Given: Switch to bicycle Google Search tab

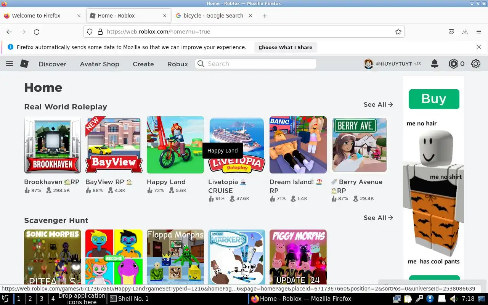Looking at the screenshot, I should tap(213, 16).
